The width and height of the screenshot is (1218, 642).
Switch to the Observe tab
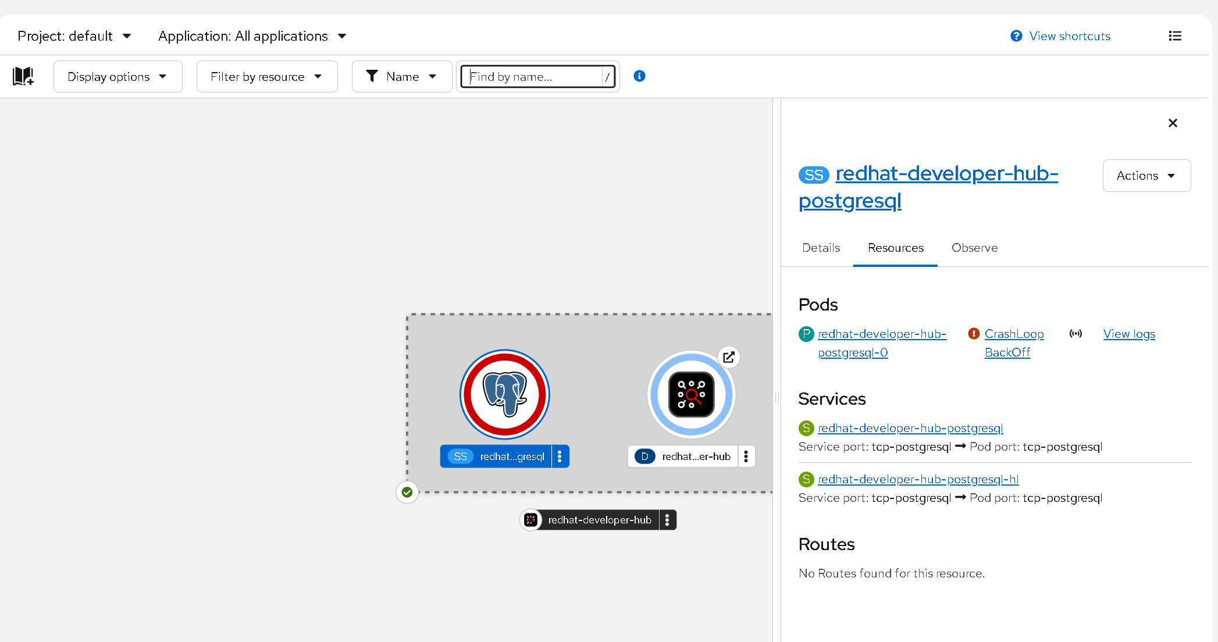coord(974,248)
